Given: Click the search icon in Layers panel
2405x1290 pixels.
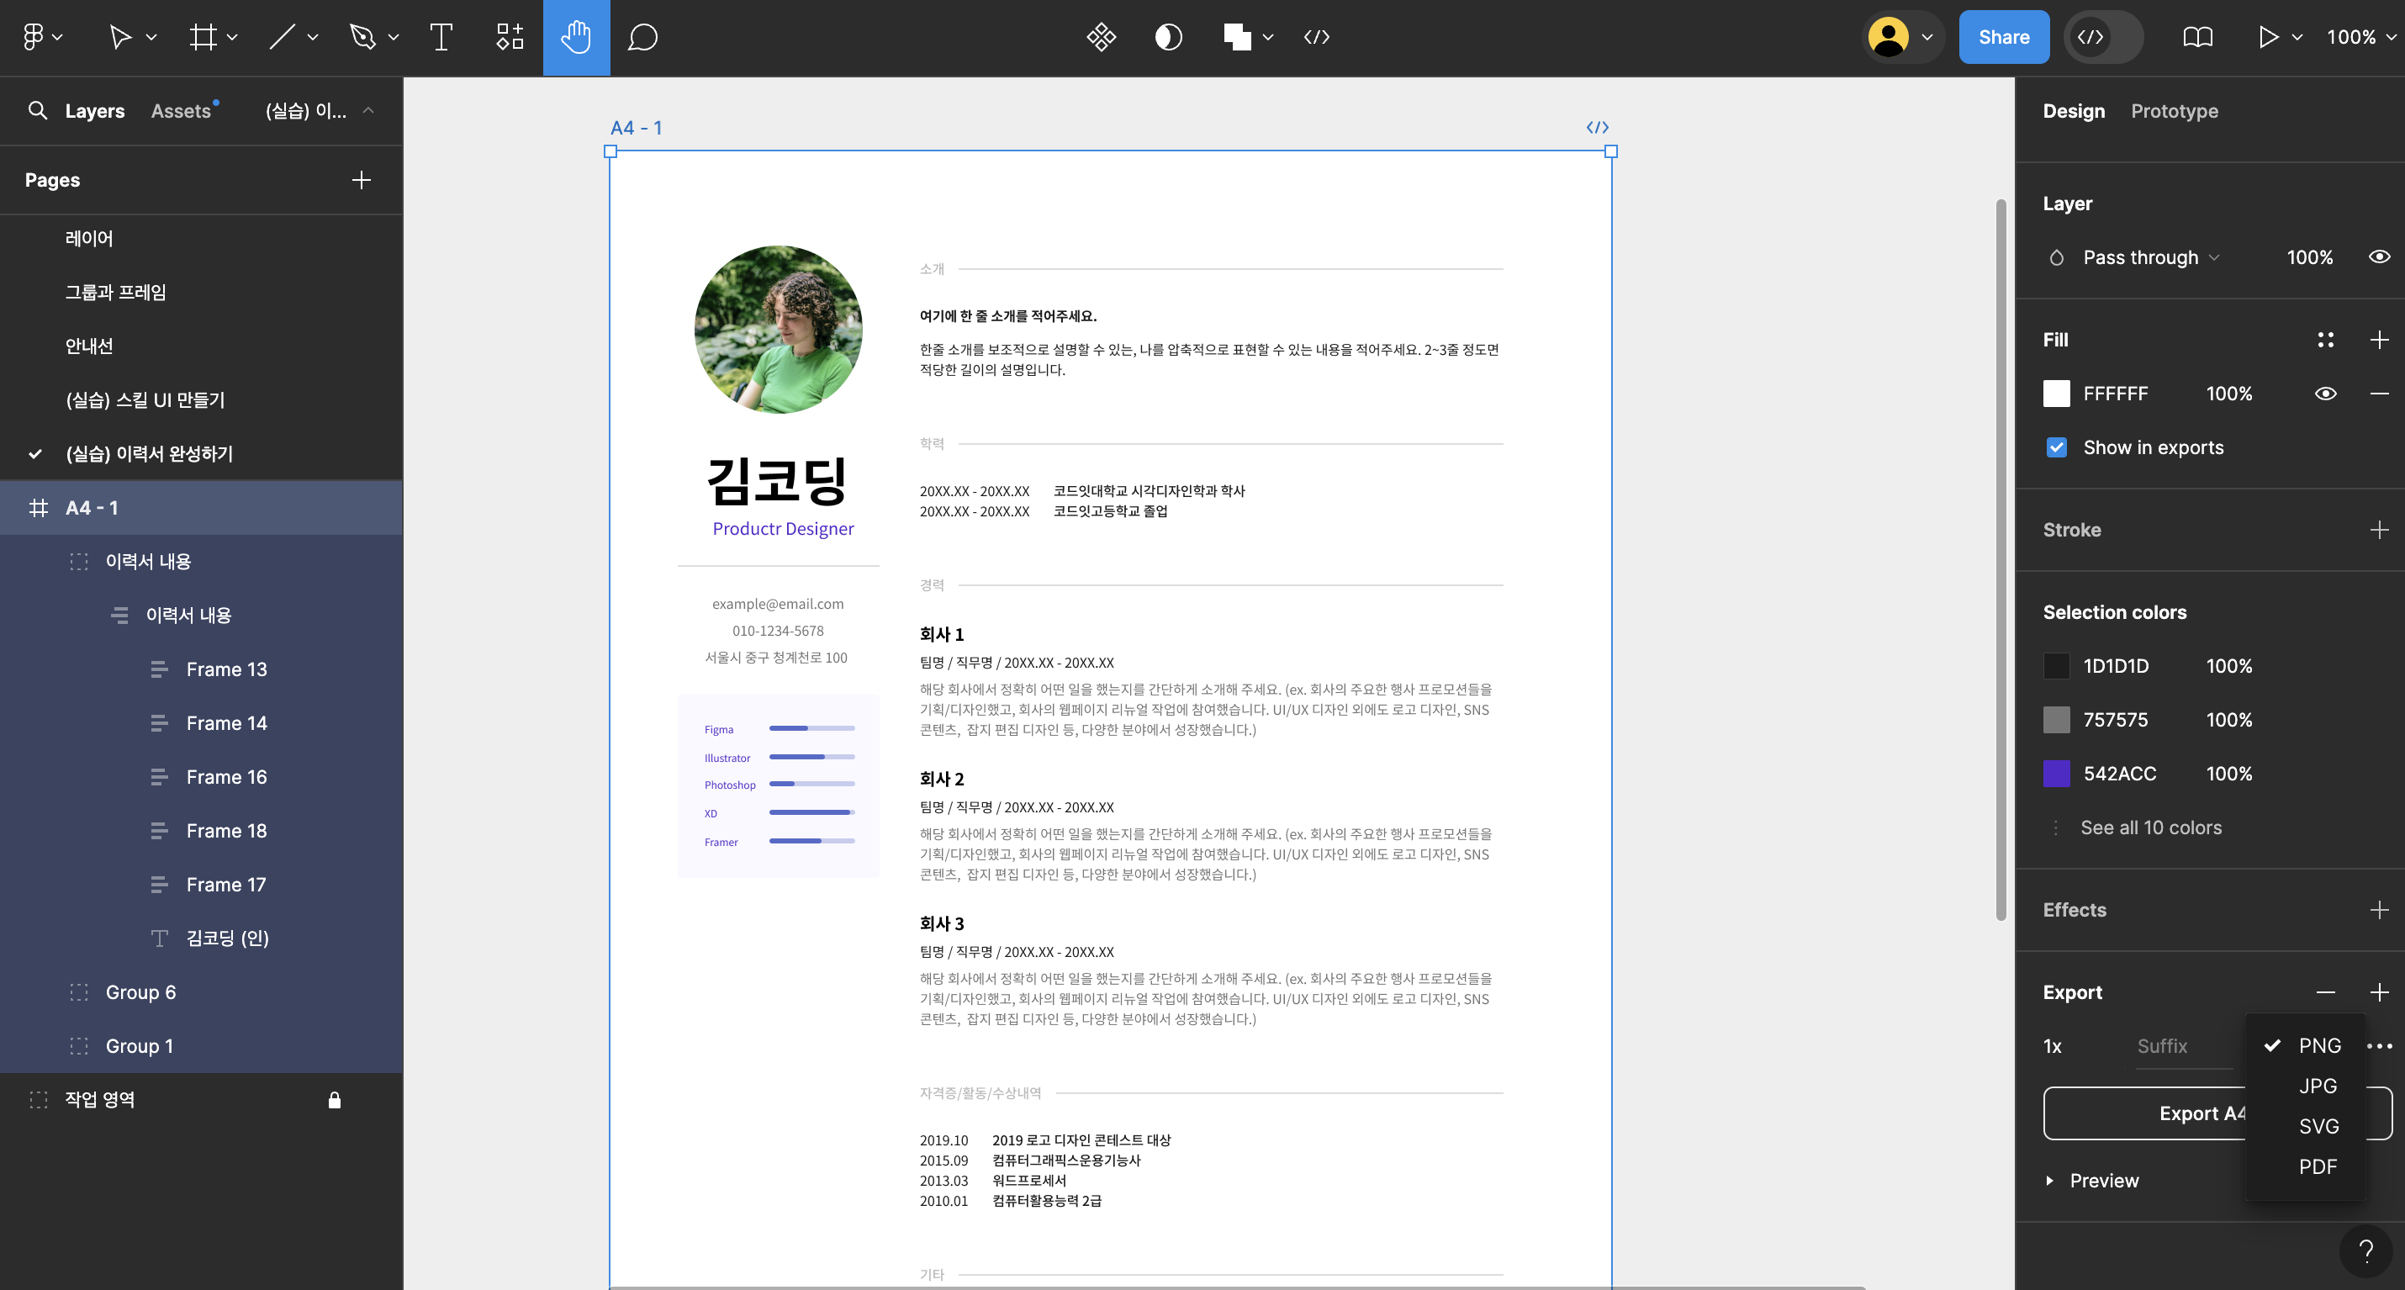Looking at the screenshot, I should (37, 111).
